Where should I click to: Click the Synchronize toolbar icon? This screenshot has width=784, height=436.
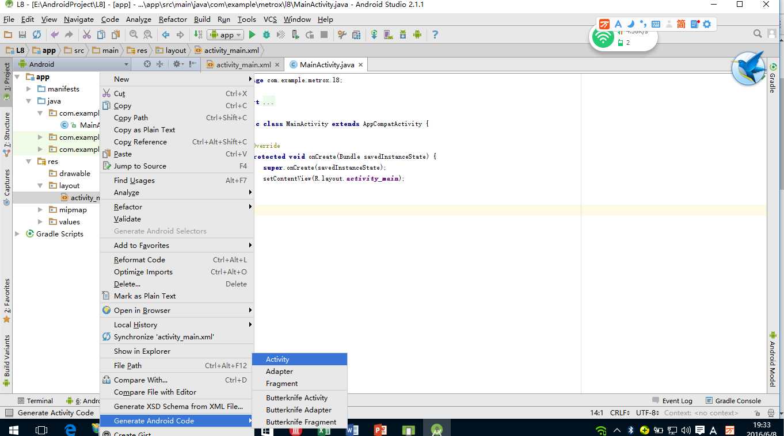[x=37, y=35]
